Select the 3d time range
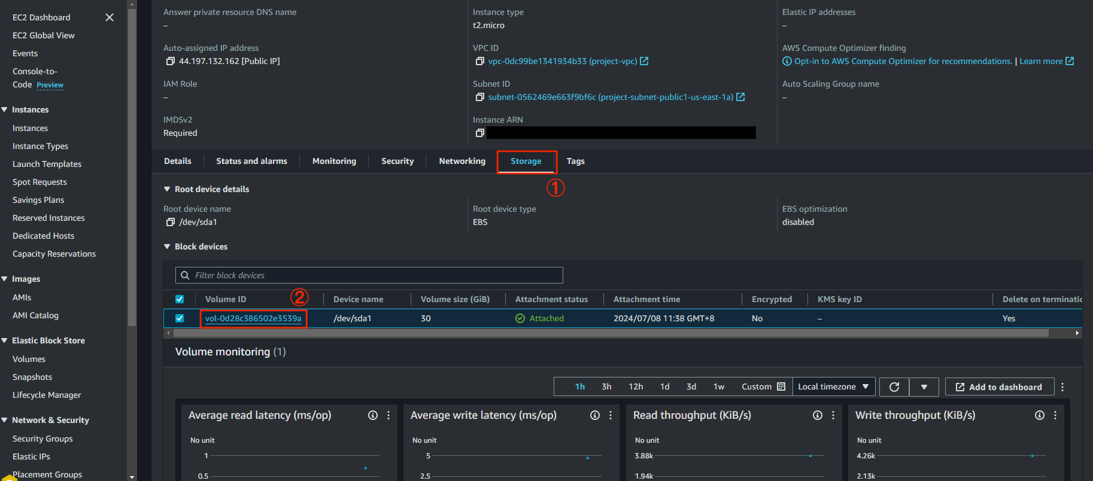Screen dimensions: 1093x481 click(x=691, y=386)
